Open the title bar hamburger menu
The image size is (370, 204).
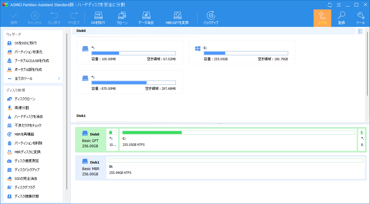click(339, 5)
